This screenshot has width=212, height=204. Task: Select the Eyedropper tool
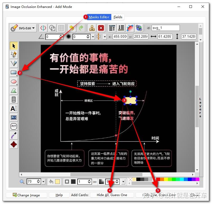(13, 135)
